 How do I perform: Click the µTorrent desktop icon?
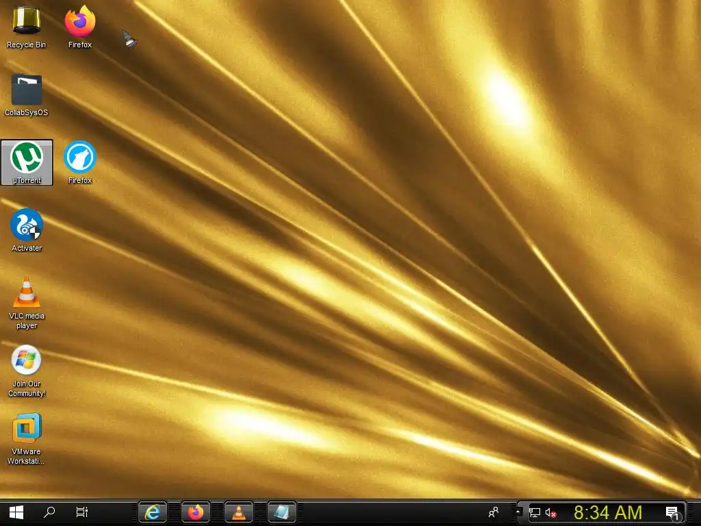coord(27,162)
